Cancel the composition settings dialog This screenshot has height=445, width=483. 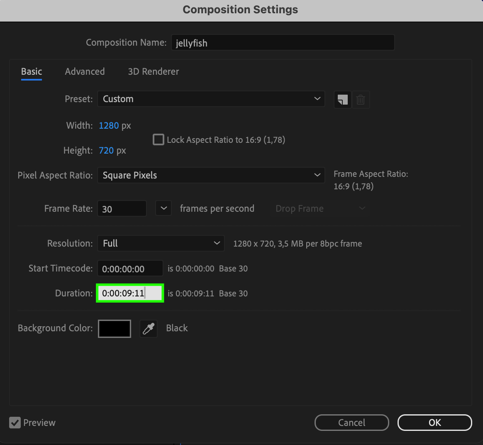[351, 423]
